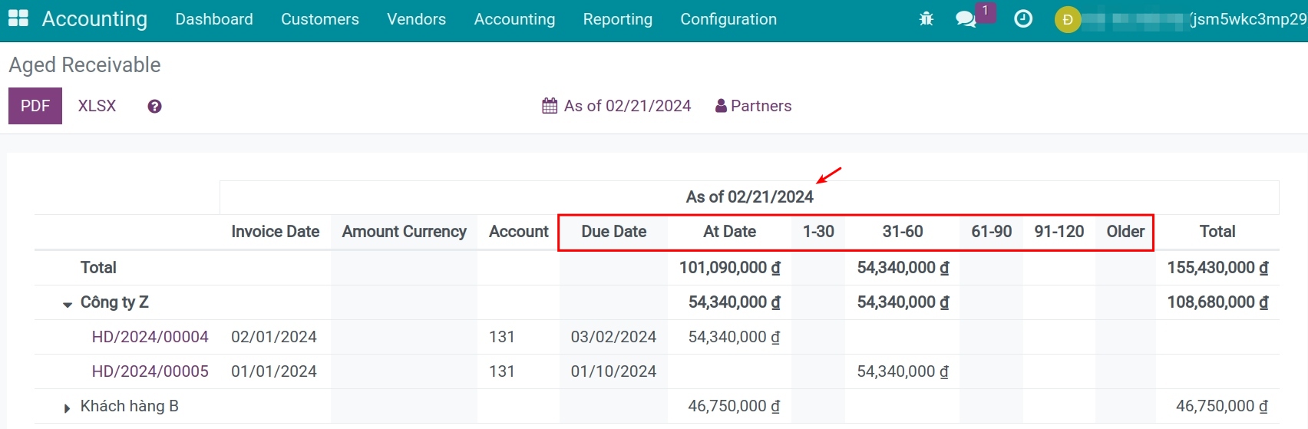This screenshot has height=429, width=1308.
Task: Click the 46,750,000 ₫ Khách hàng B total
Action: click(1222, 406)
